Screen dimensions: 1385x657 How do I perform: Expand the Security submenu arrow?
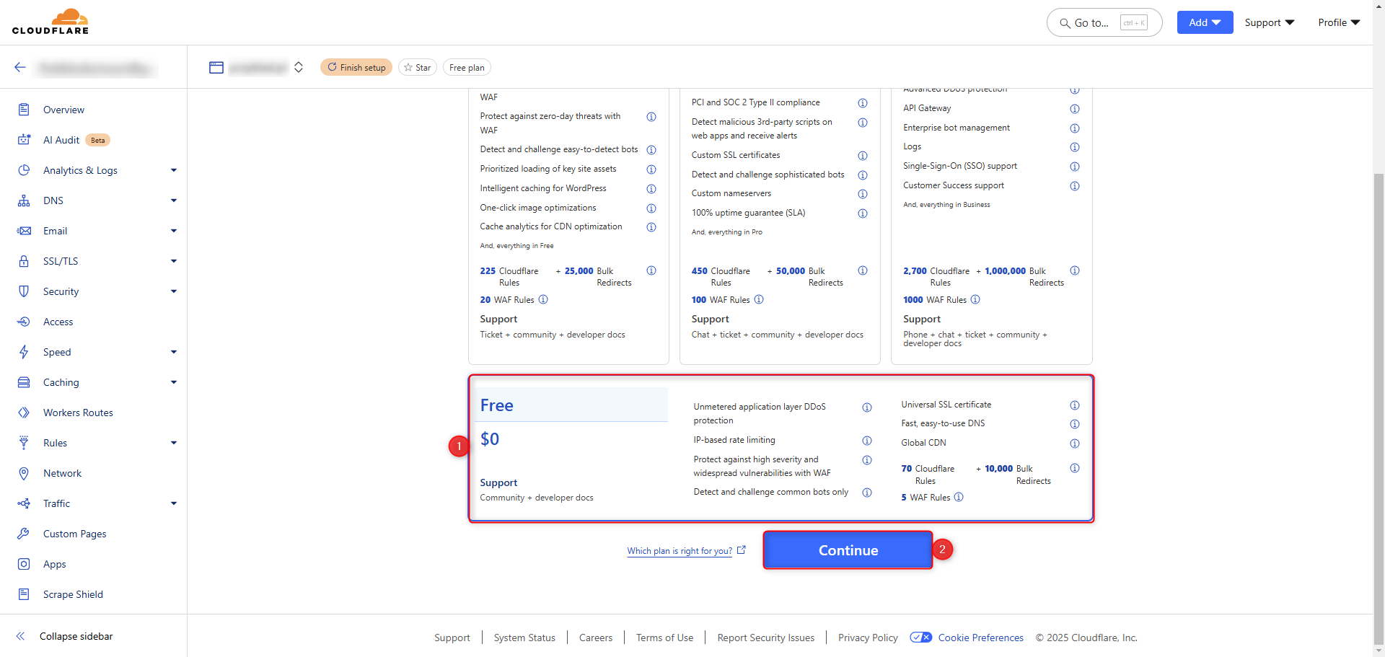[174, 291]
